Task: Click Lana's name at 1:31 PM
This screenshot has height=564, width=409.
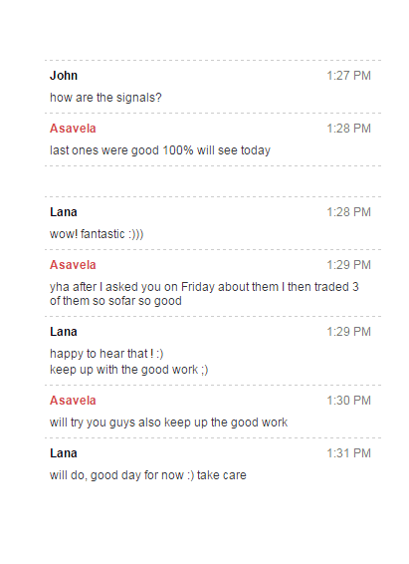Action: (x=64, y=453)
